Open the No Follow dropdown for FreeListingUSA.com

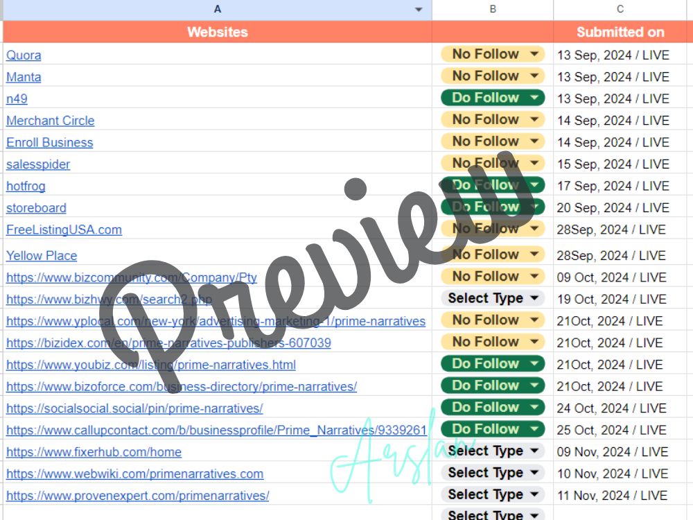click(493, 229)
